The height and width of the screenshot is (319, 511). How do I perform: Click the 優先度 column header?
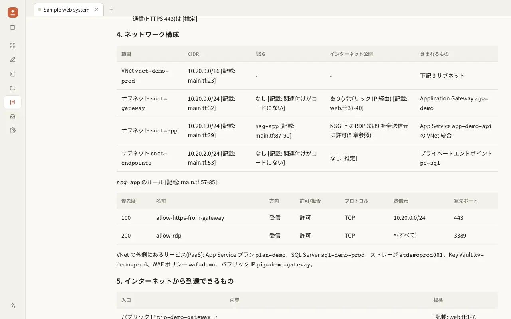tap(129, 201)
